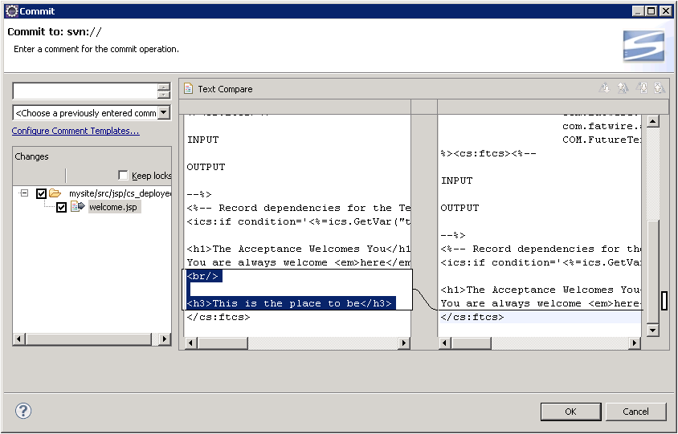Viewport: 678px width, 434px height.
Task: Click the Next Change icon
Action: point(641,88)
